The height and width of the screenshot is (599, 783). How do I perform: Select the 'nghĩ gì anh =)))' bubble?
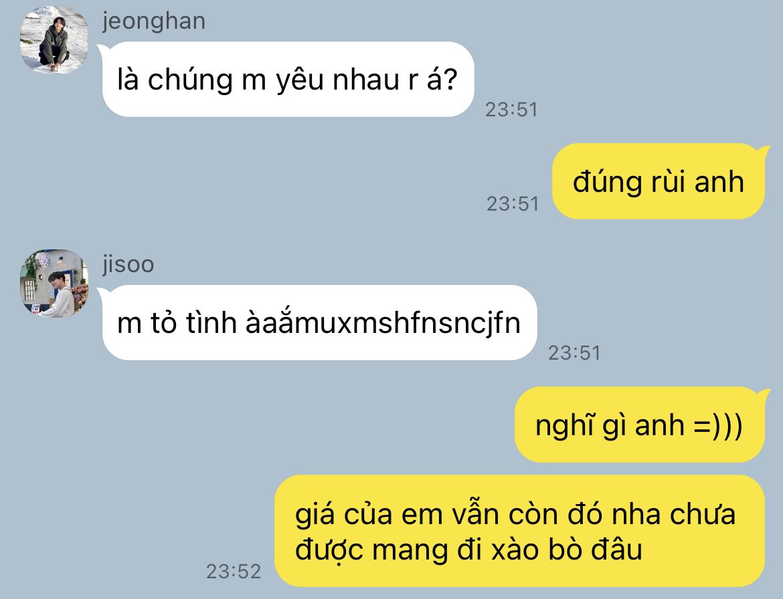[640, 425]
